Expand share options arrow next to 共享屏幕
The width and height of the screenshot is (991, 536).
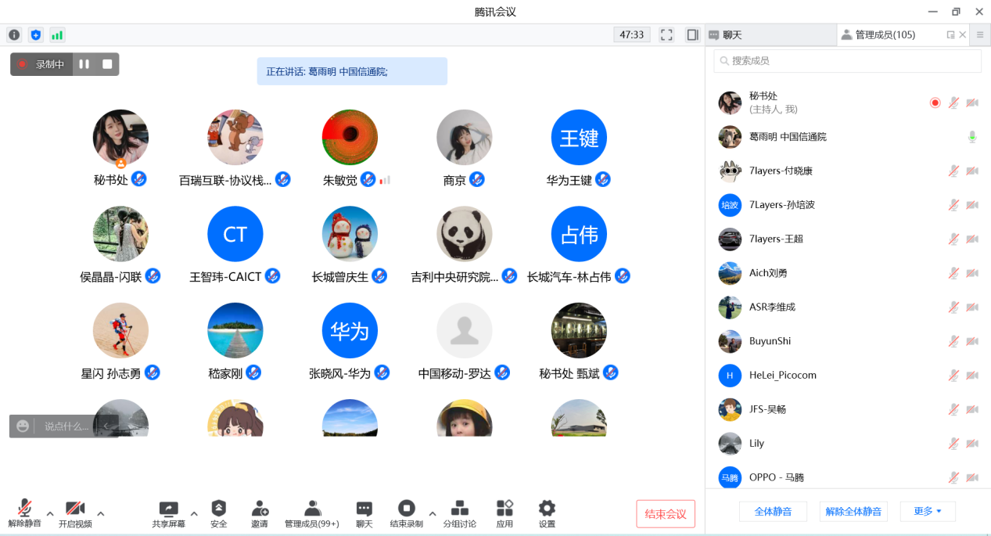click(x=194, y=514)
